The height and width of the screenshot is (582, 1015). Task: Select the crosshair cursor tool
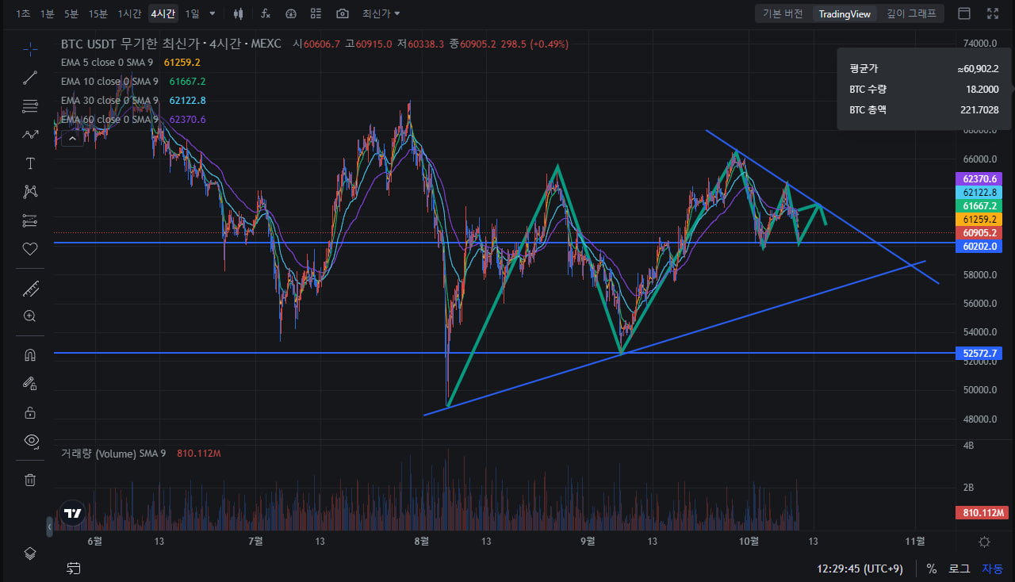[x=30, y=49]
